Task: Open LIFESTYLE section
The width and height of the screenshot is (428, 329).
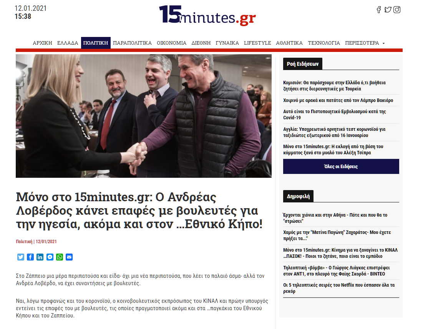Action: click(x=257, y=43)
